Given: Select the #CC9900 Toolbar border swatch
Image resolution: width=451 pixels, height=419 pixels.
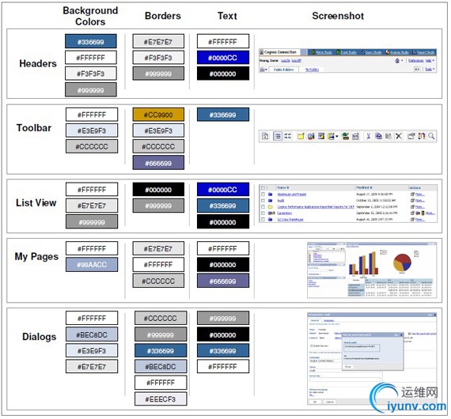Looking at the screenshot, I should coord(158,115).
